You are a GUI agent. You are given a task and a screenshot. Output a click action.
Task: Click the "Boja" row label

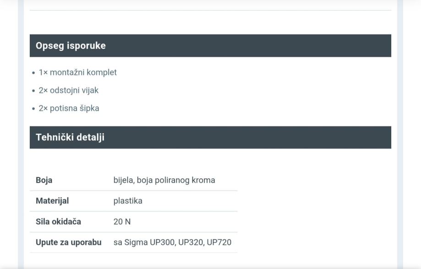pyautogui.click(x=44, y=180)
